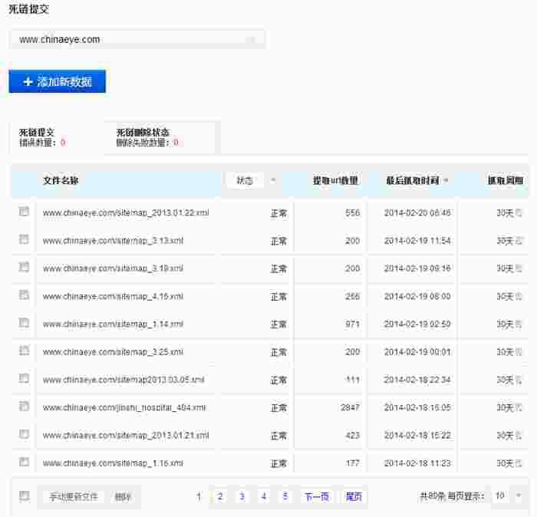
Task: Check the box for jibshi_hospital_404.xml
Action: pos(24,406)
